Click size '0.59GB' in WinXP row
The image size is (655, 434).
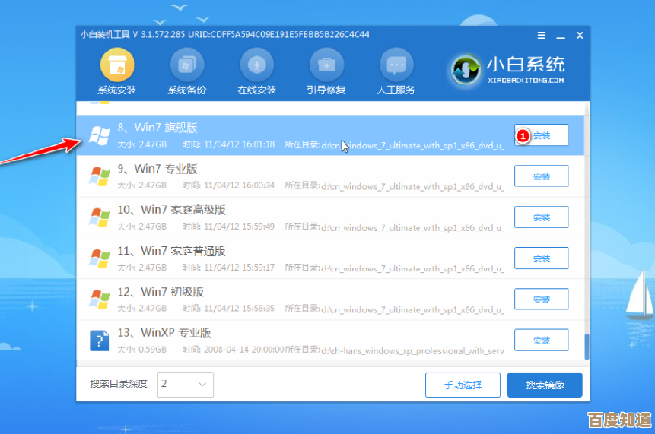(152, 350)
